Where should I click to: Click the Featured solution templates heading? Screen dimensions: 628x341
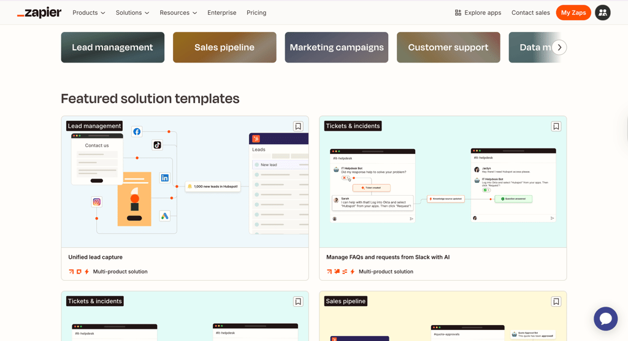(x=150, y=99)
